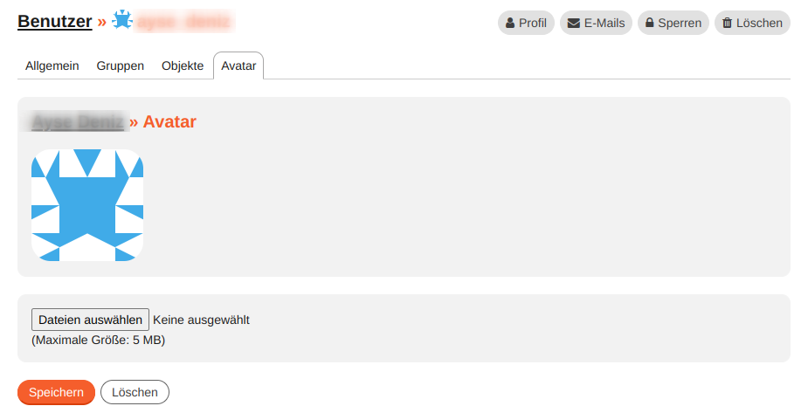Switch to the Allgemein tab
The width and height of the screenshot is (808, 413).
pos(52,65)
